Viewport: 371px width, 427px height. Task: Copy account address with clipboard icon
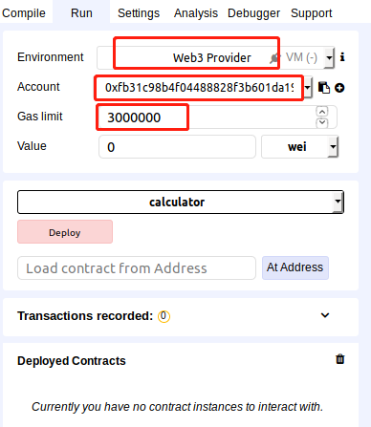(324, 88)
